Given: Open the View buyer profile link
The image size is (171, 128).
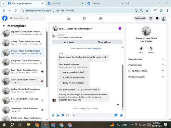Looking at the screenshot, I should [x=94, y=48].
